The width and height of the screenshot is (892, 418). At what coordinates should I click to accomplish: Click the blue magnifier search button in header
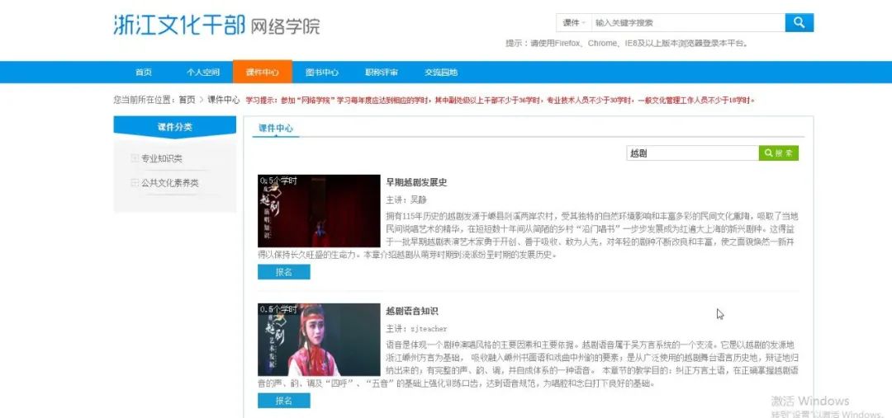click(799, 23)
